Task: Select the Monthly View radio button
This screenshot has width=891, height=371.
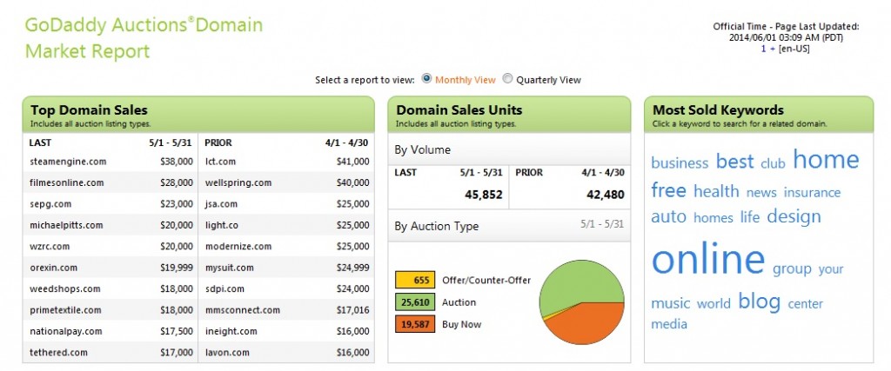Action: point(426,79)
